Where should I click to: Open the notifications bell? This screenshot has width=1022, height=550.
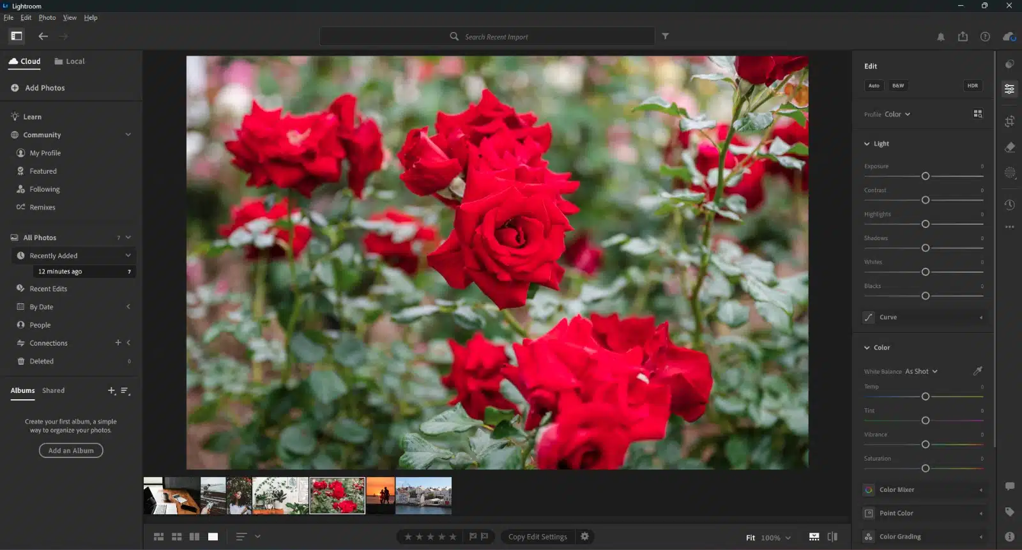pos(940,37)
